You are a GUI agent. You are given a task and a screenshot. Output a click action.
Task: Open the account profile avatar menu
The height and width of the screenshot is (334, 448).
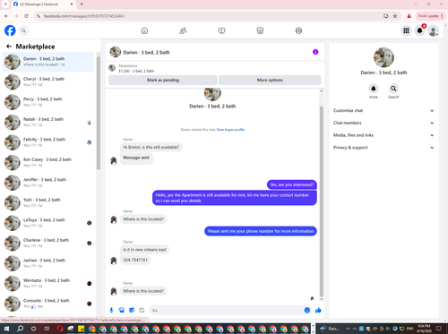coord(433,30)
